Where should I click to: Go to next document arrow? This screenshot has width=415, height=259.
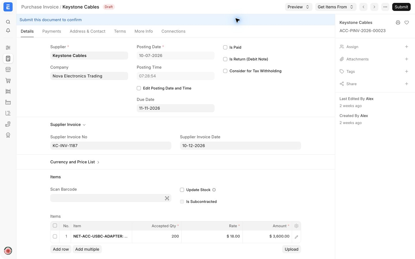click(374, 7)
